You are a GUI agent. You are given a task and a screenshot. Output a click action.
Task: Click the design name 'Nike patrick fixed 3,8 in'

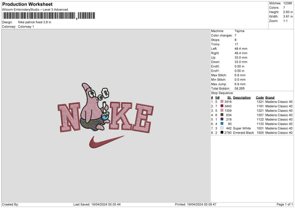tap(34, 22)
